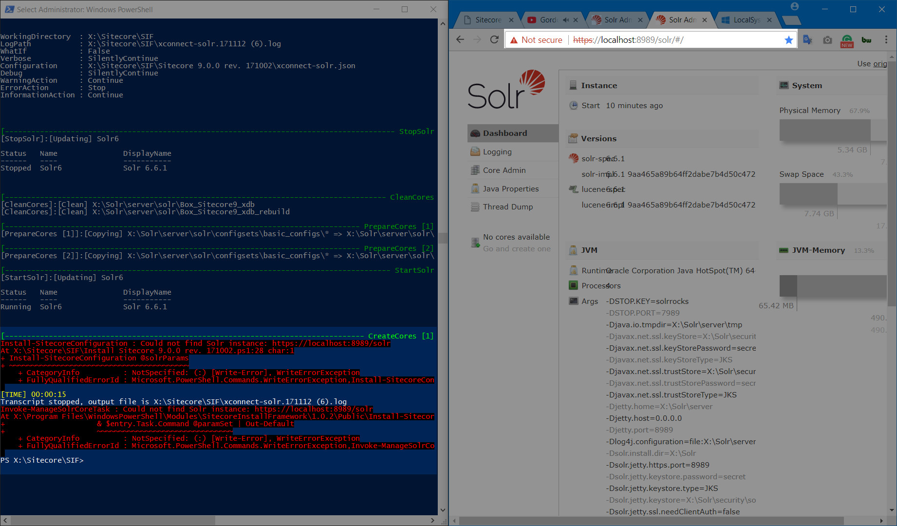Click the Physical Memory usage bar
The height and width of the screenshot is (526, 897).
click(x=833, y=130)
